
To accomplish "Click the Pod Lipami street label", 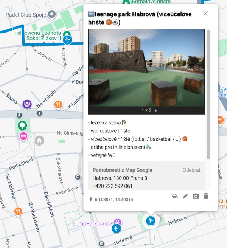I will tap(21, 164).
